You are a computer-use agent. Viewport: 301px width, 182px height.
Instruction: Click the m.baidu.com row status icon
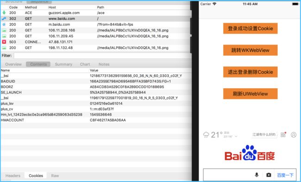pyautogui.click(x=4, y=25)
